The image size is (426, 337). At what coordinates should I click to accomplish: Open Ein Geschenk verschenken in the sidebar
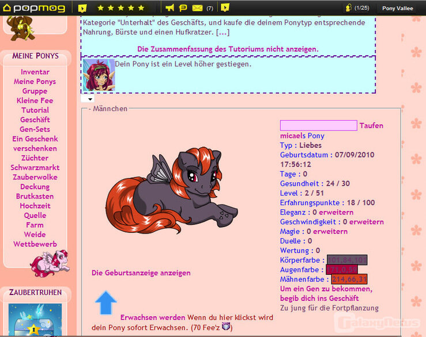click(35, 144)
